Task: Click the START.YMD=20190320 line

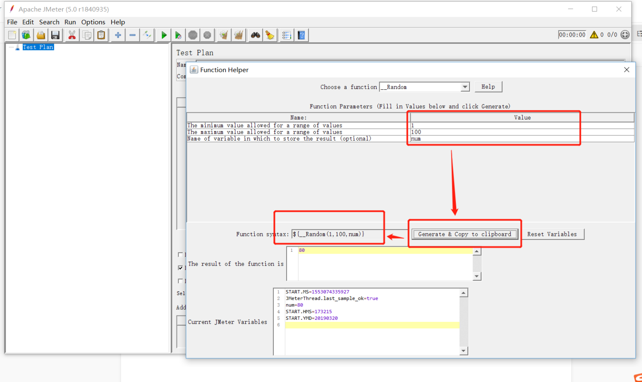Action: click(x=312, y=318)
